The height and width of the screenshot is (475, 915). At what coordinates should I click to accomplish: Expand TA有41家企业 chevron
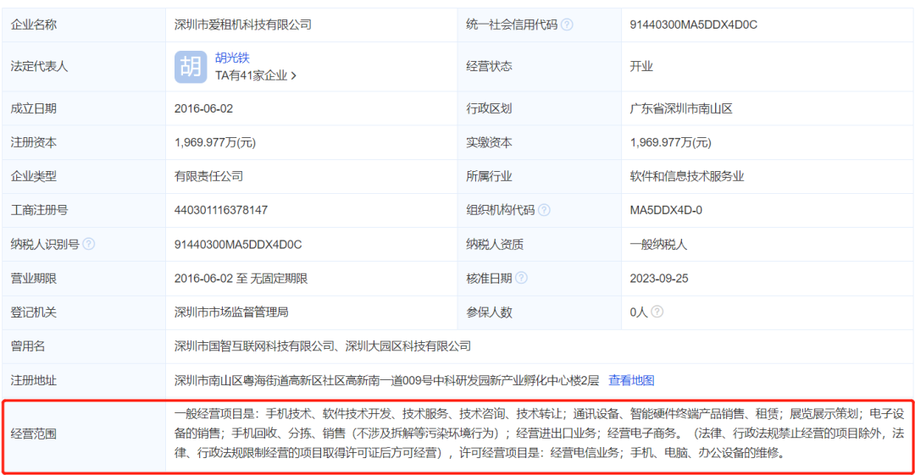(293, 75)
